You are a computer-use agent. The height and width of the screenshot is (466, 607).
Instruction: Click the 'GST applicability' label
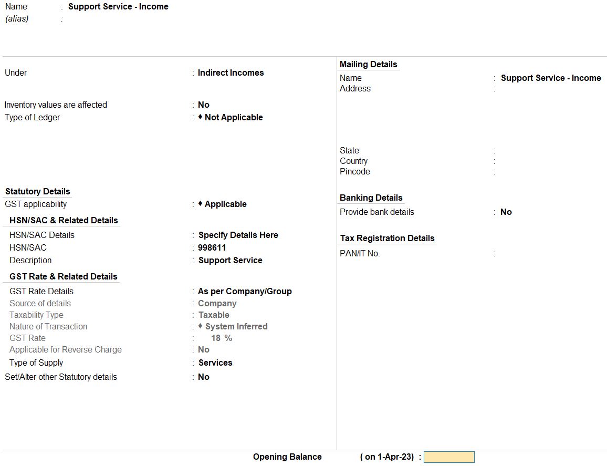tap(36, 204)
